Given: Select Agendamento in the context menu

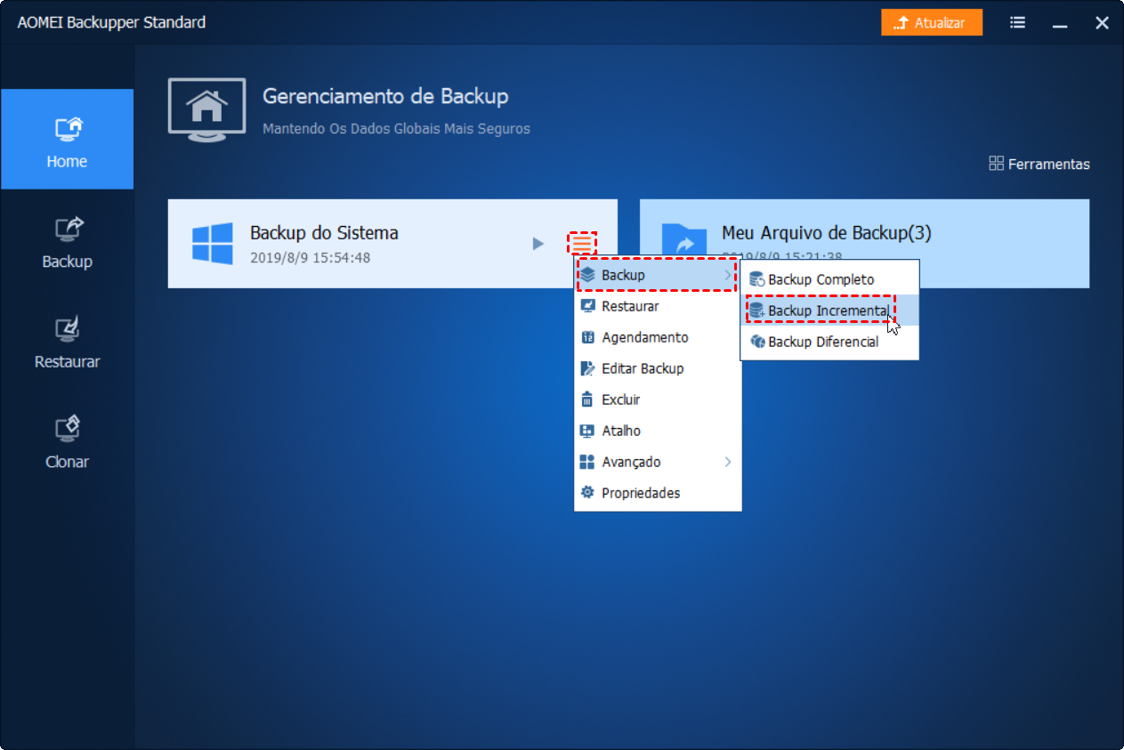Looking at the screenshot, I should point(658,337).
